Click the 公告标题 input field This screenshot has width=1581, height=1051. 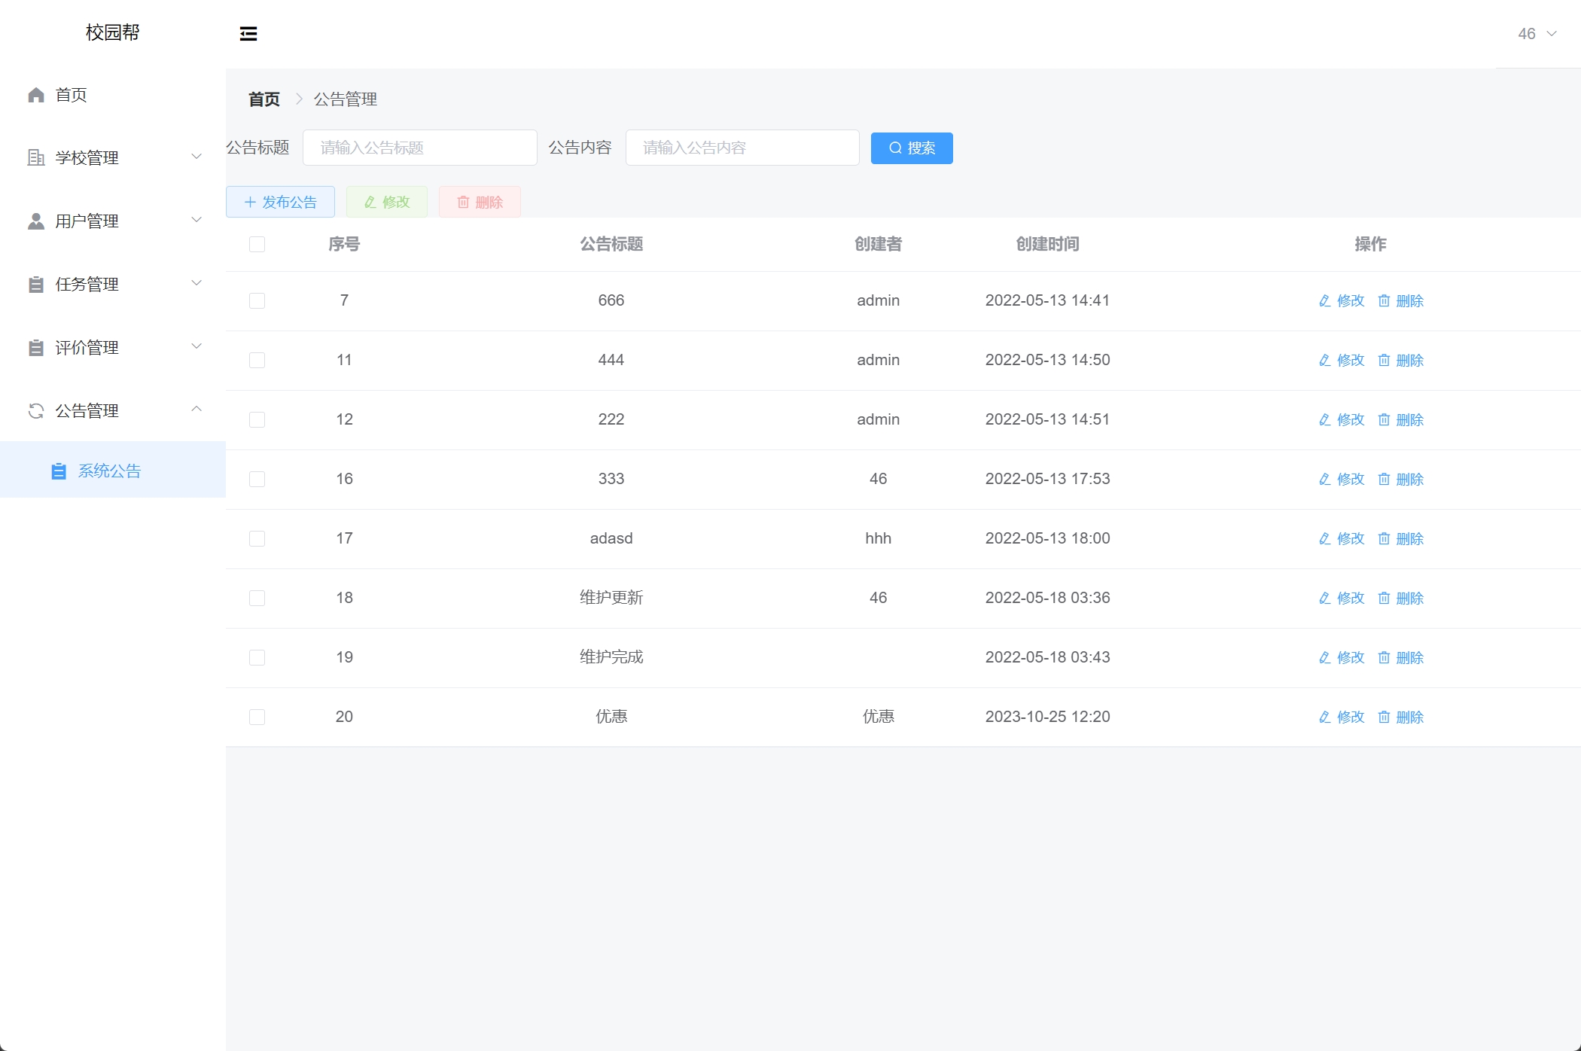pos(419,148)
